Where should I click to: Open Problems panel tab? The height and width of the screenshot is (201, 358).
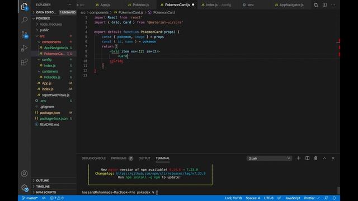[122, 158]
